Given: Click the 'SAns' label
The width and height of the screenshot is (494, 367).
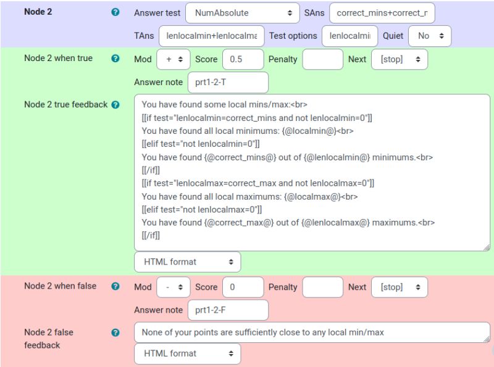Looking at the screenshot, I should tap(314, 13).
